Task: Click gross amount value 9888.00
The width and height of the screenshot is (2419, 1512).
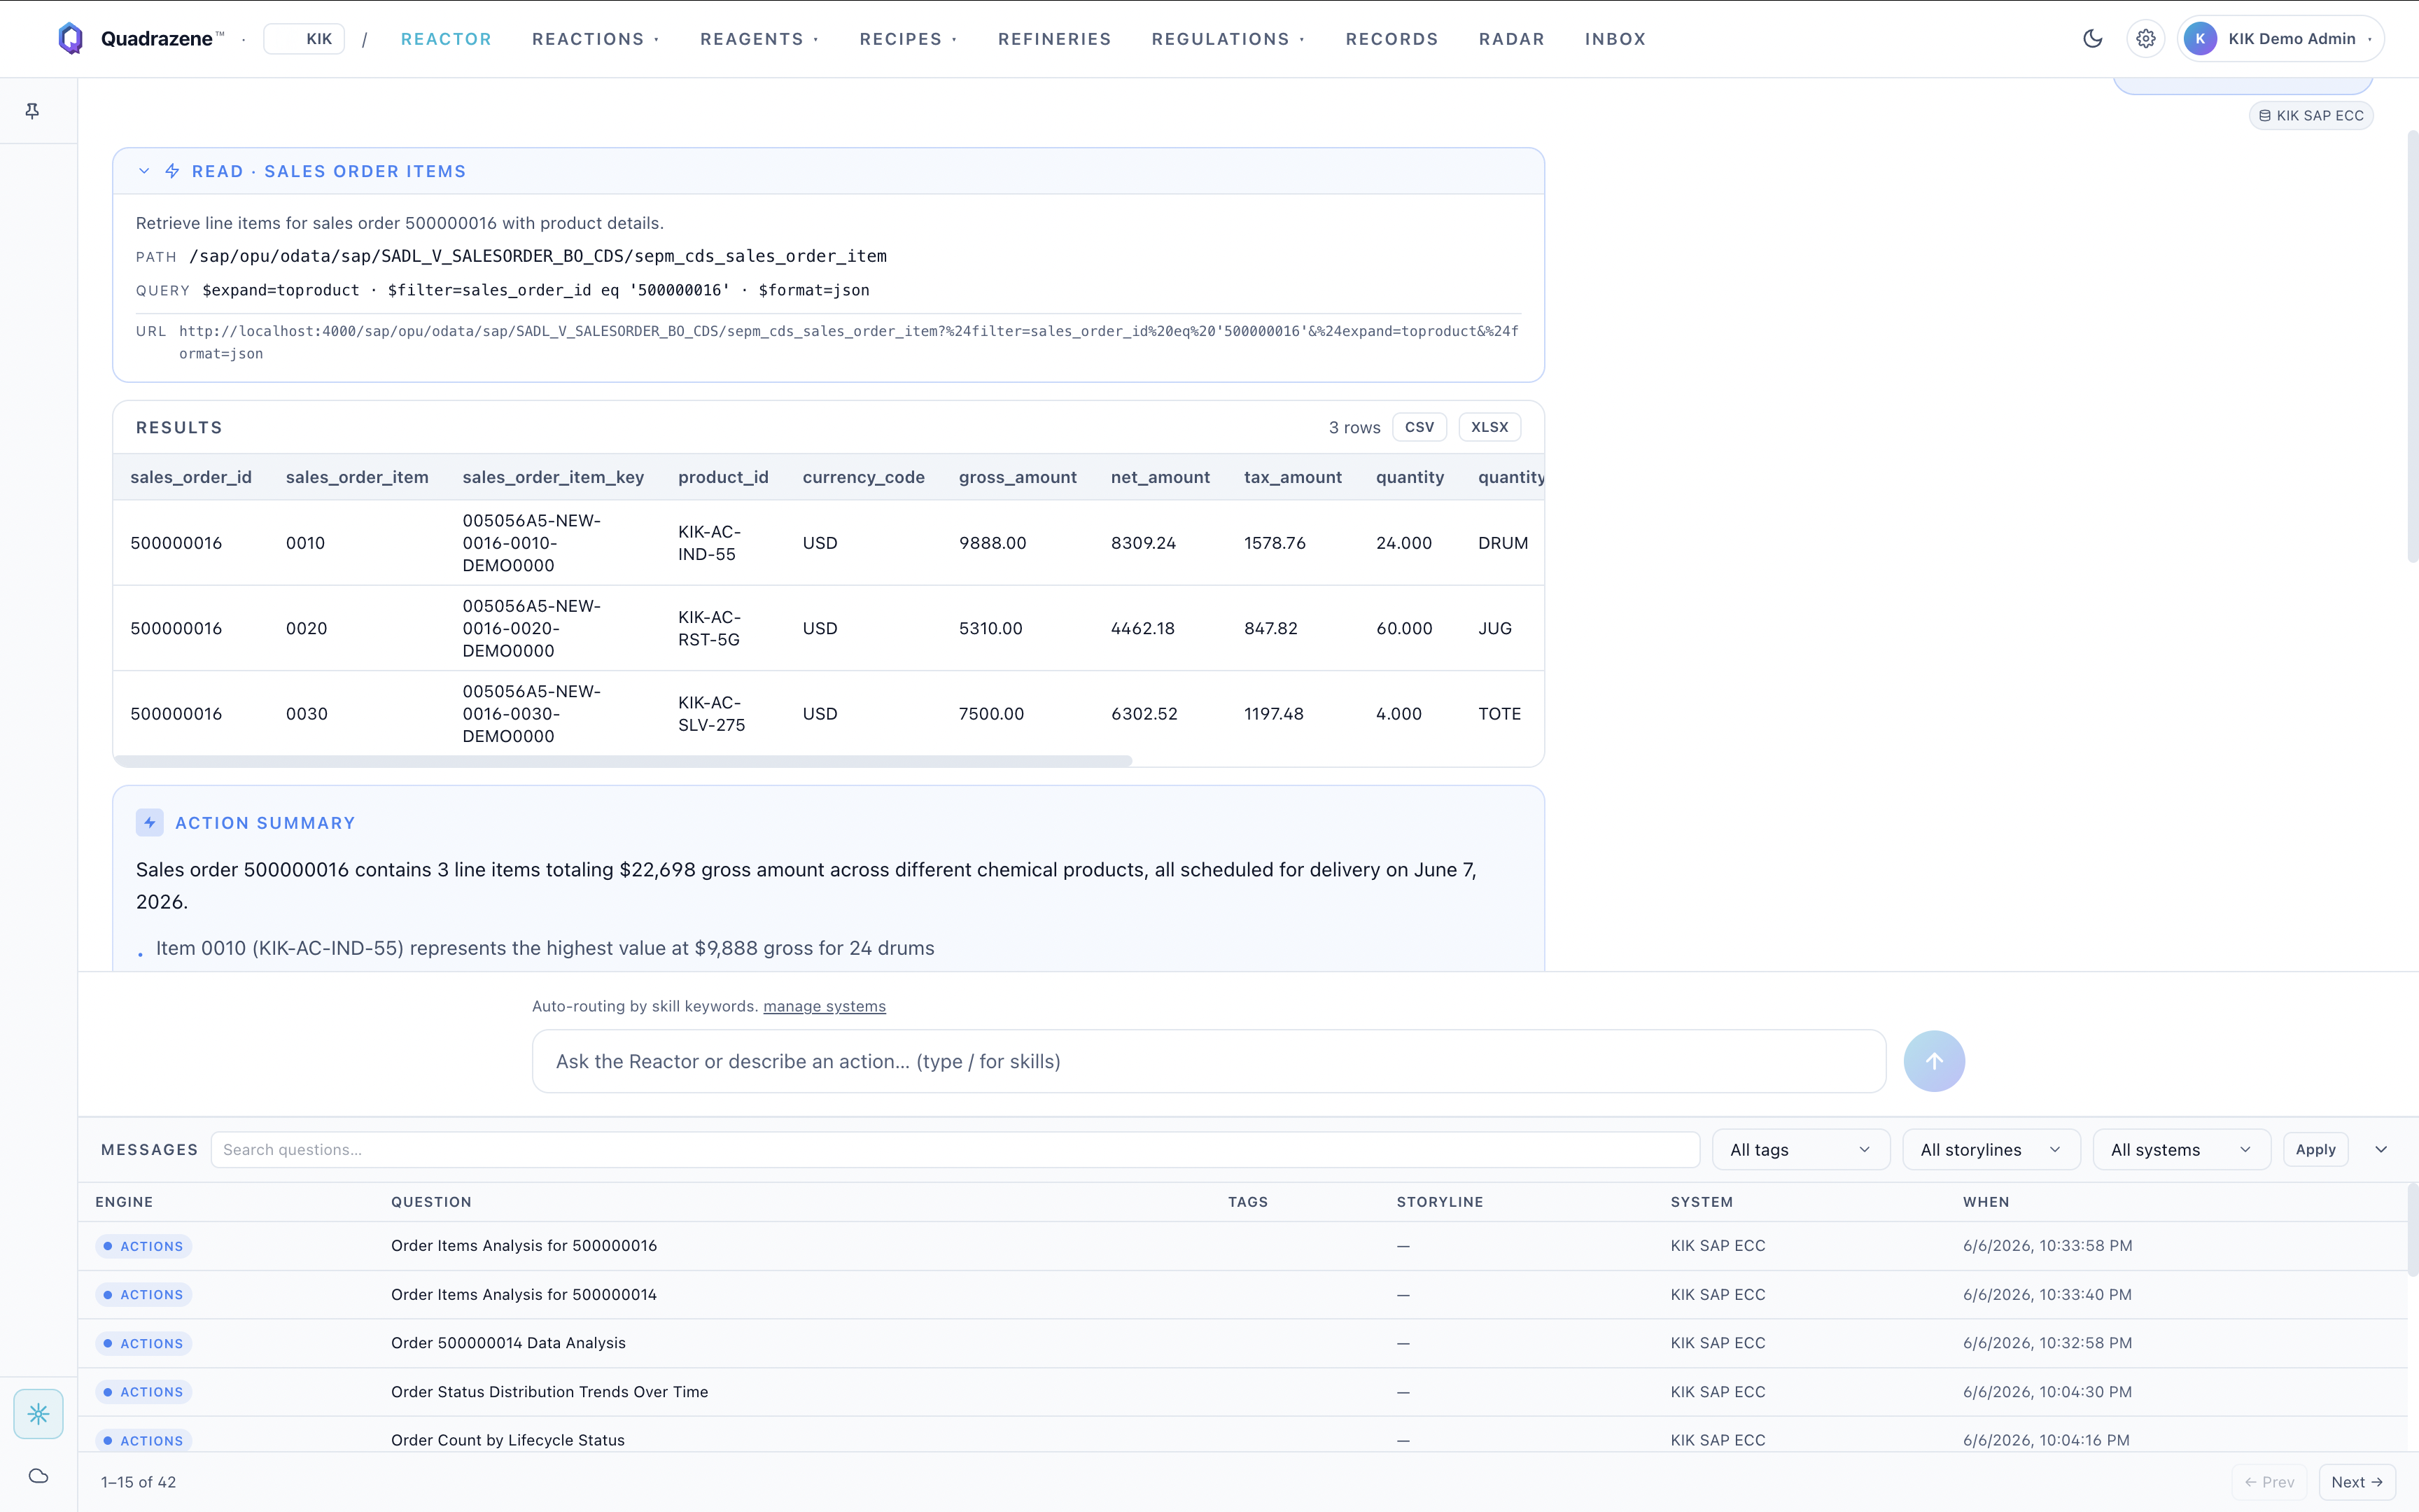Action: [x=992, y=543]
